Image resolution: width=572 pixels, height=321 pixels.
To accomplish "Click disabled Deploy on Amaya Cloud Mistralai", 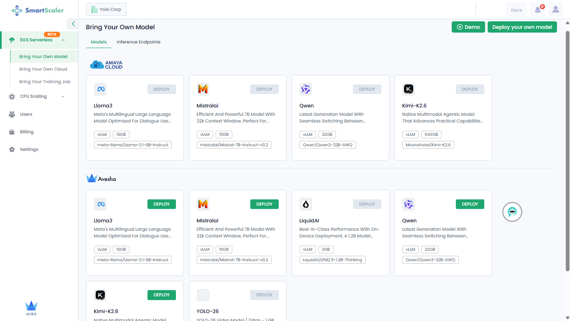I will coord(264,89).
